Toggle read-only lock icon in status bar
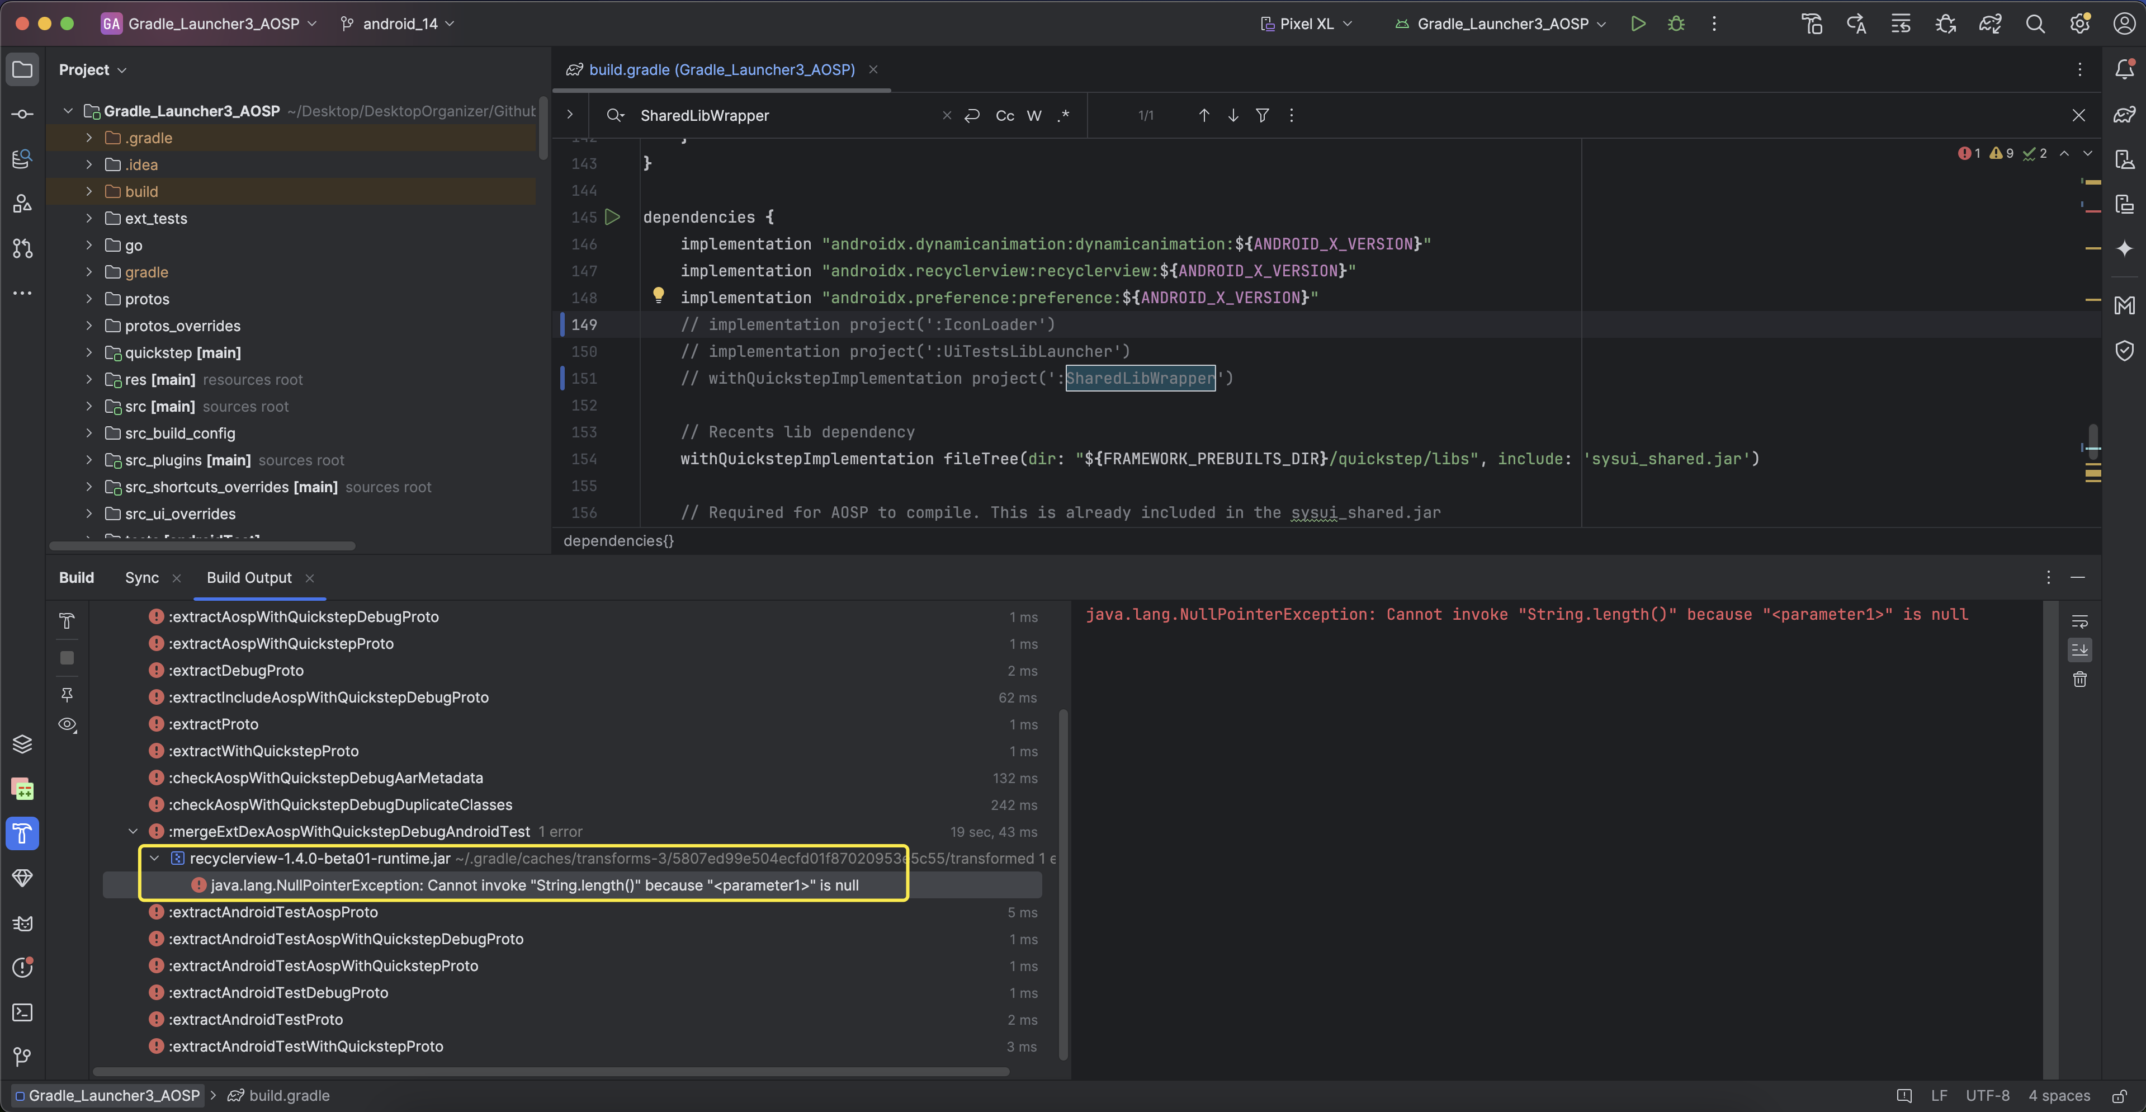This screenshot has height=1112, width=2146. (x=2120, y=1095)
